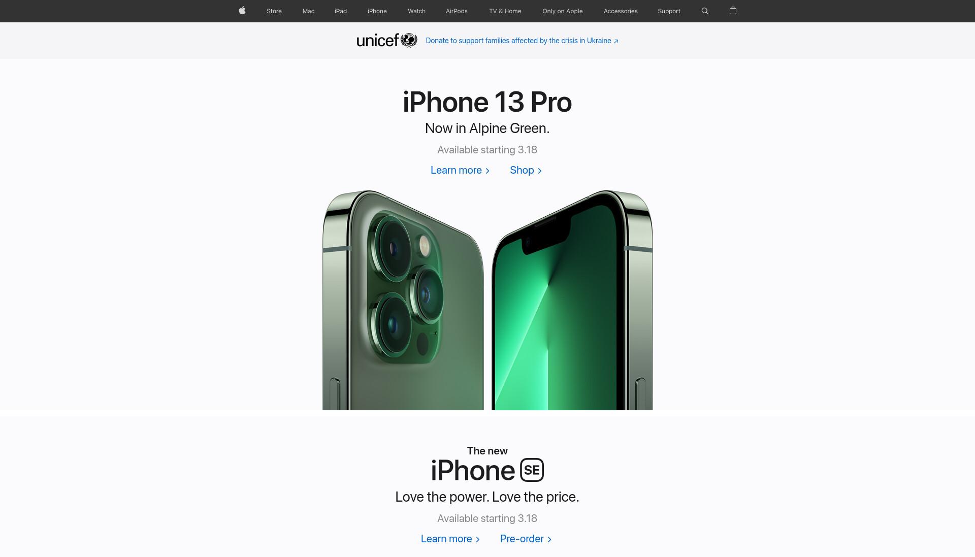
Task: Click Learn more for iPhone 13 Pro
Action: click(460, 170)
